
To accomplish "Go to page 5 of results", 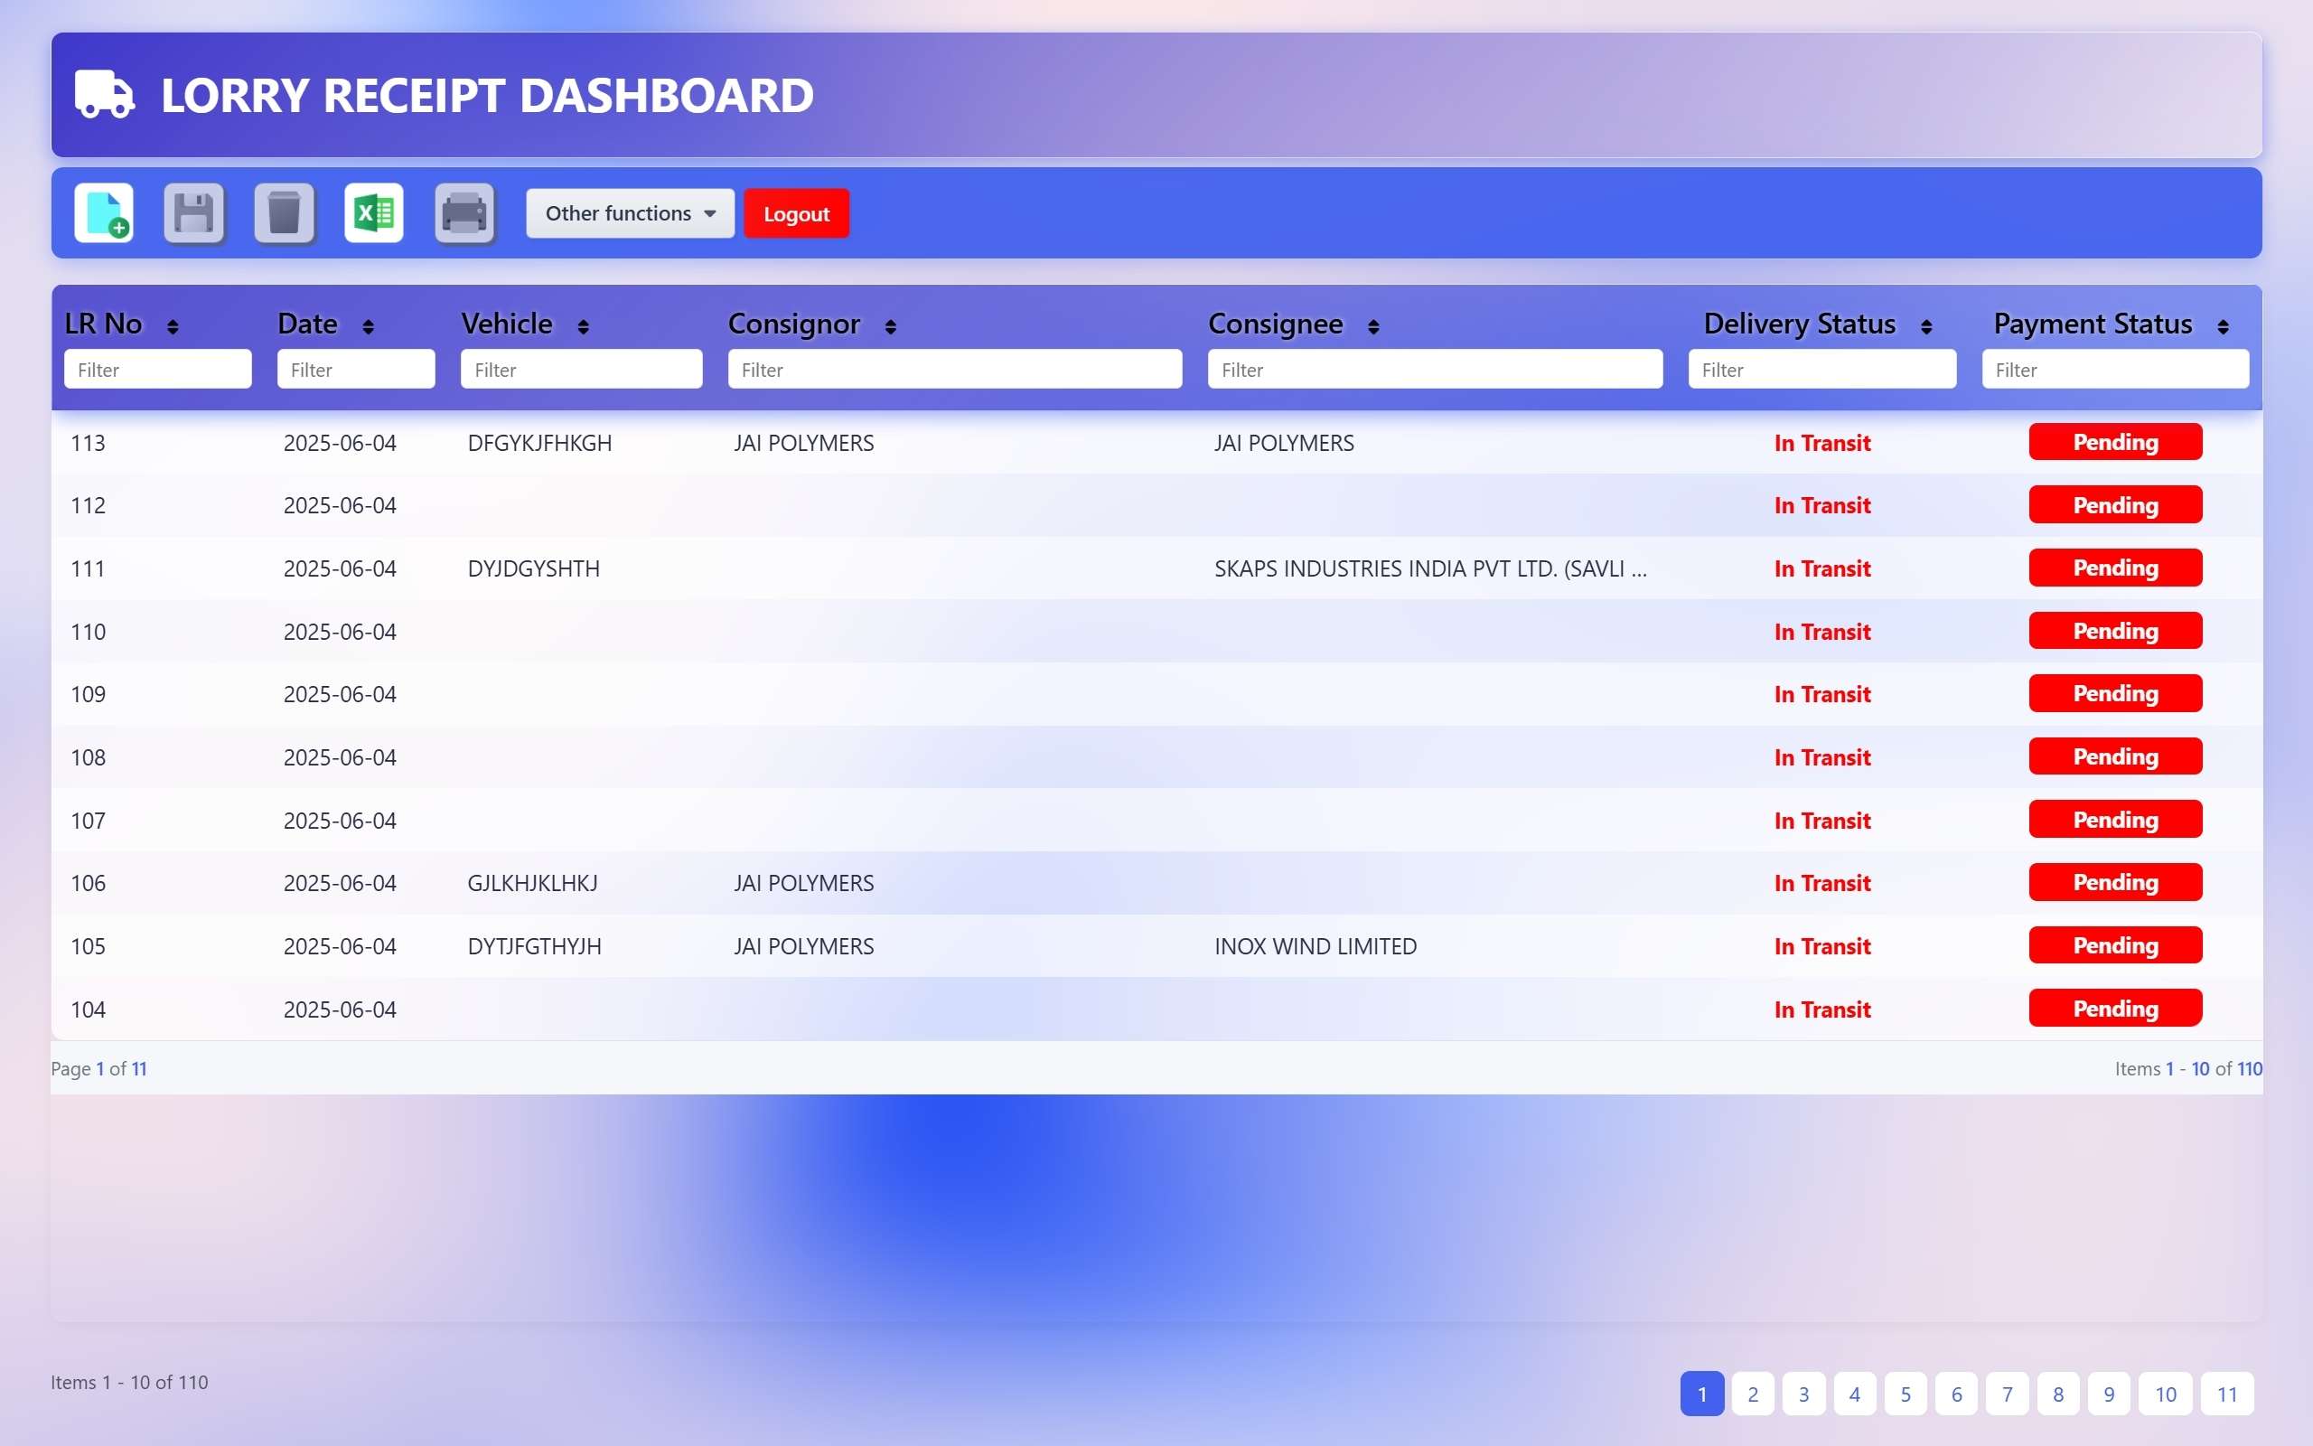I will 1906,1394.
